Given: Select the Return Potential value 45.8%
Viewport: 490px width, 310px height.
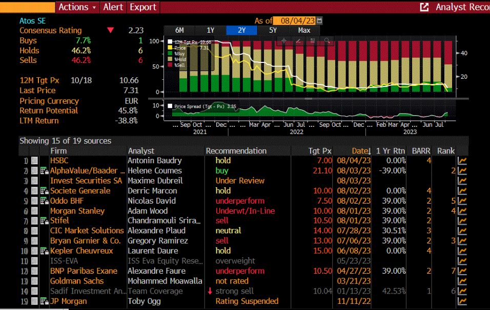Looking at the screenshot, I should tap(128, 110).
